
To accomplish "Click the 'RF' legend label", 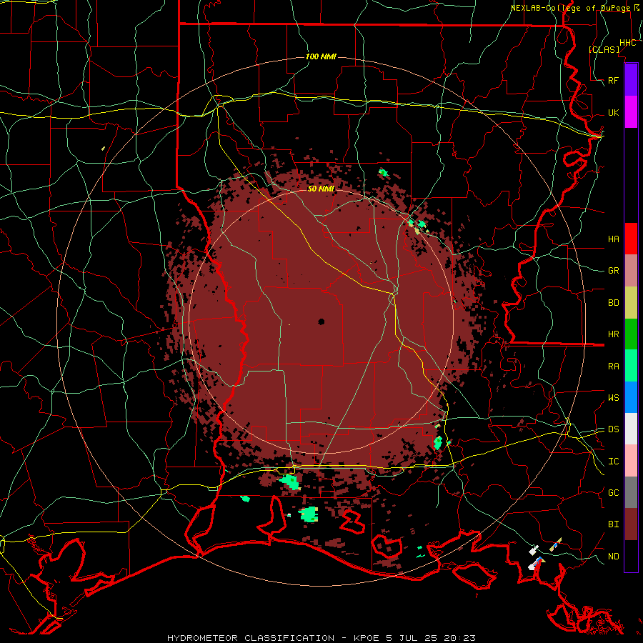I will 613,80.
